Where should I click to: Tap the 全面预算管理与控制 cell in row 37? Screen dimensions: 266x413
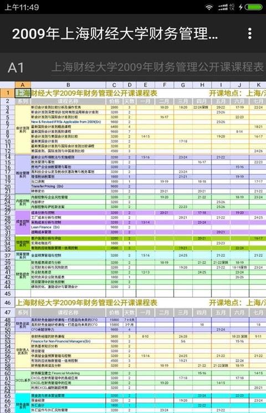68,256
